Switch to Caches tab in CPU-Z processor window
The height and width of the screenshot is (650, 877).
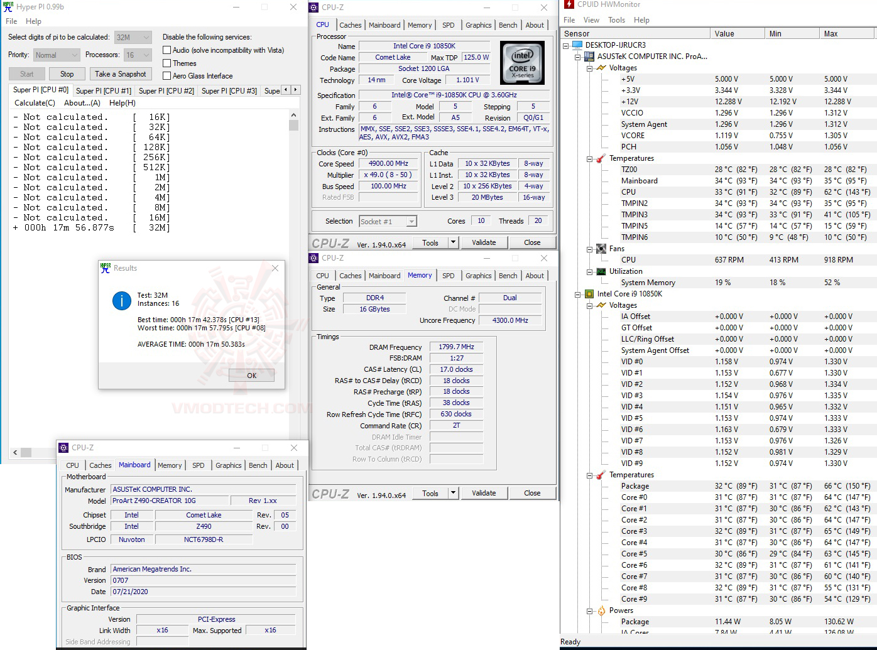coord(351,25)
